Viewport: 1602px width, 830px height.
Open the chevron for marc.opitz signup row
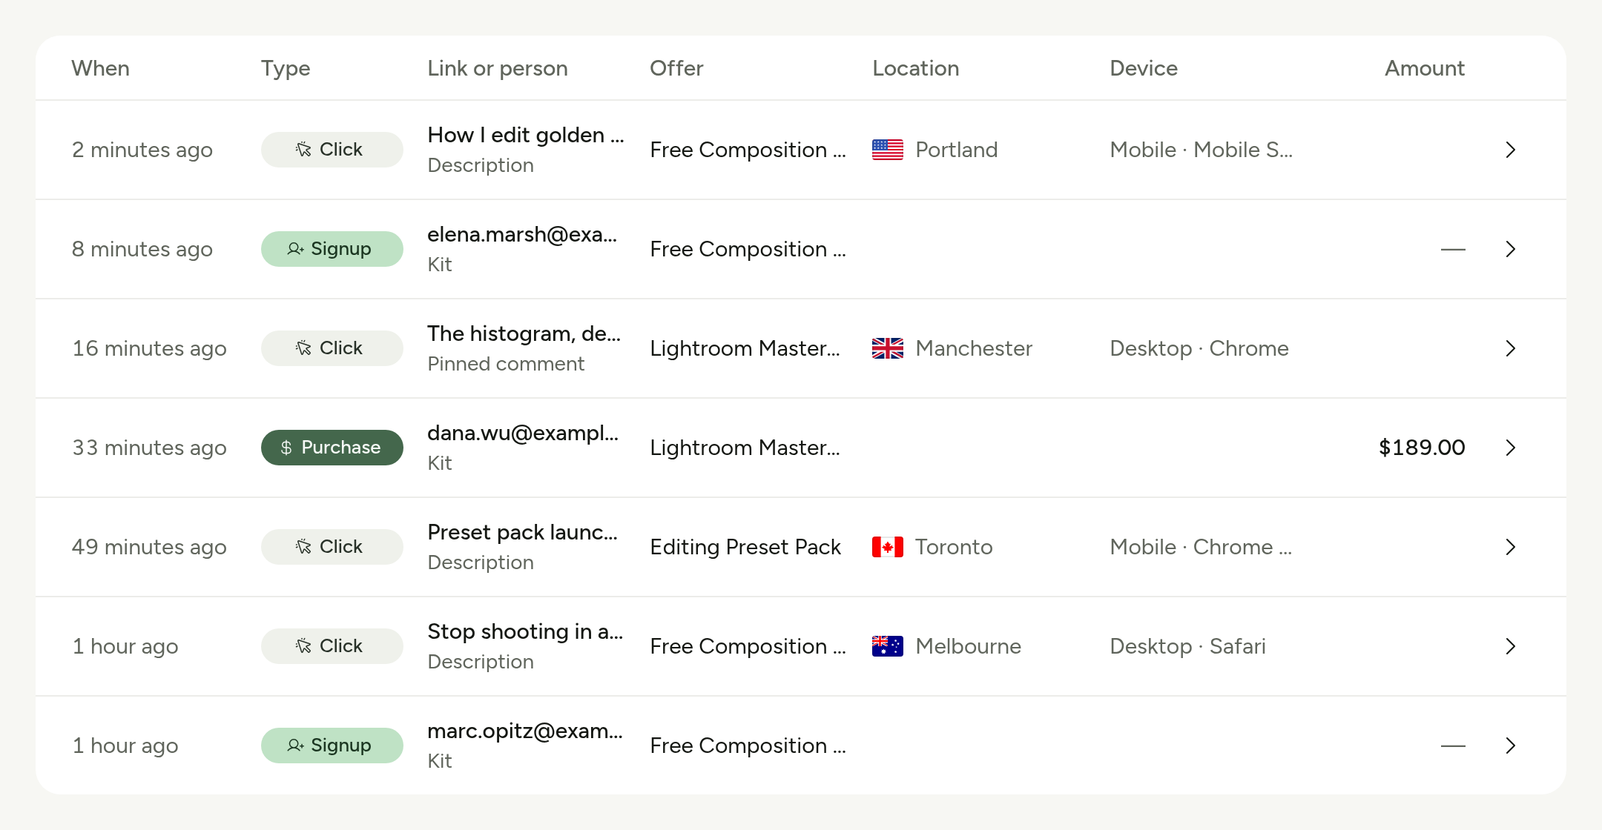pyautogui.click(x=1510, y=746)
